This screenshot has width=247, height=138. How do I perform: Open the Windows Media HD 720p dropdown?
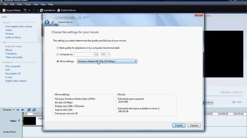[x=107, y=61]
